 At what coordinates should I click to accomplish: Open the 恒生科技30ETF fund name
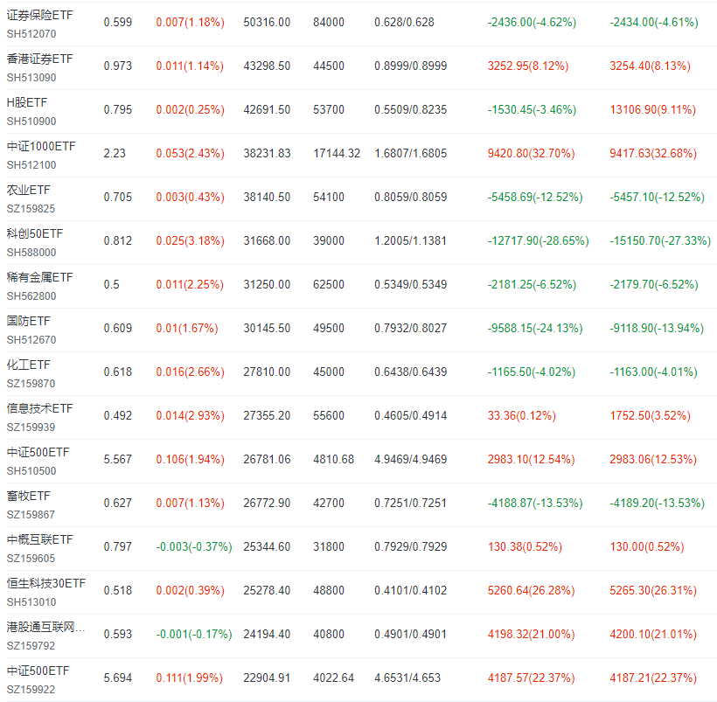tap(46, 584)
